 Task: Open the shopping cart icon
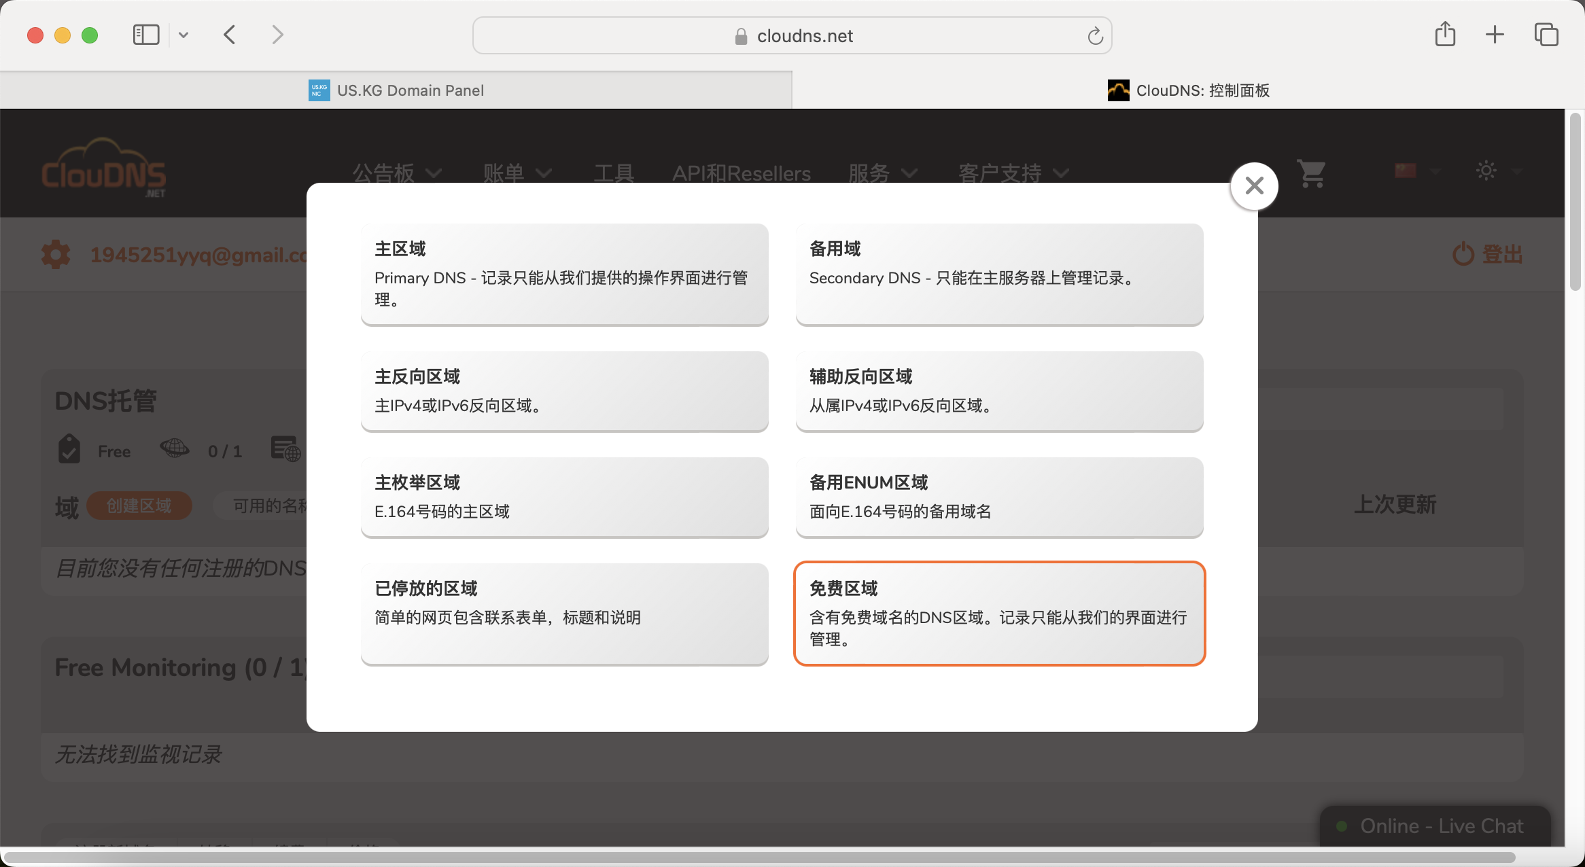(1311, 174)
